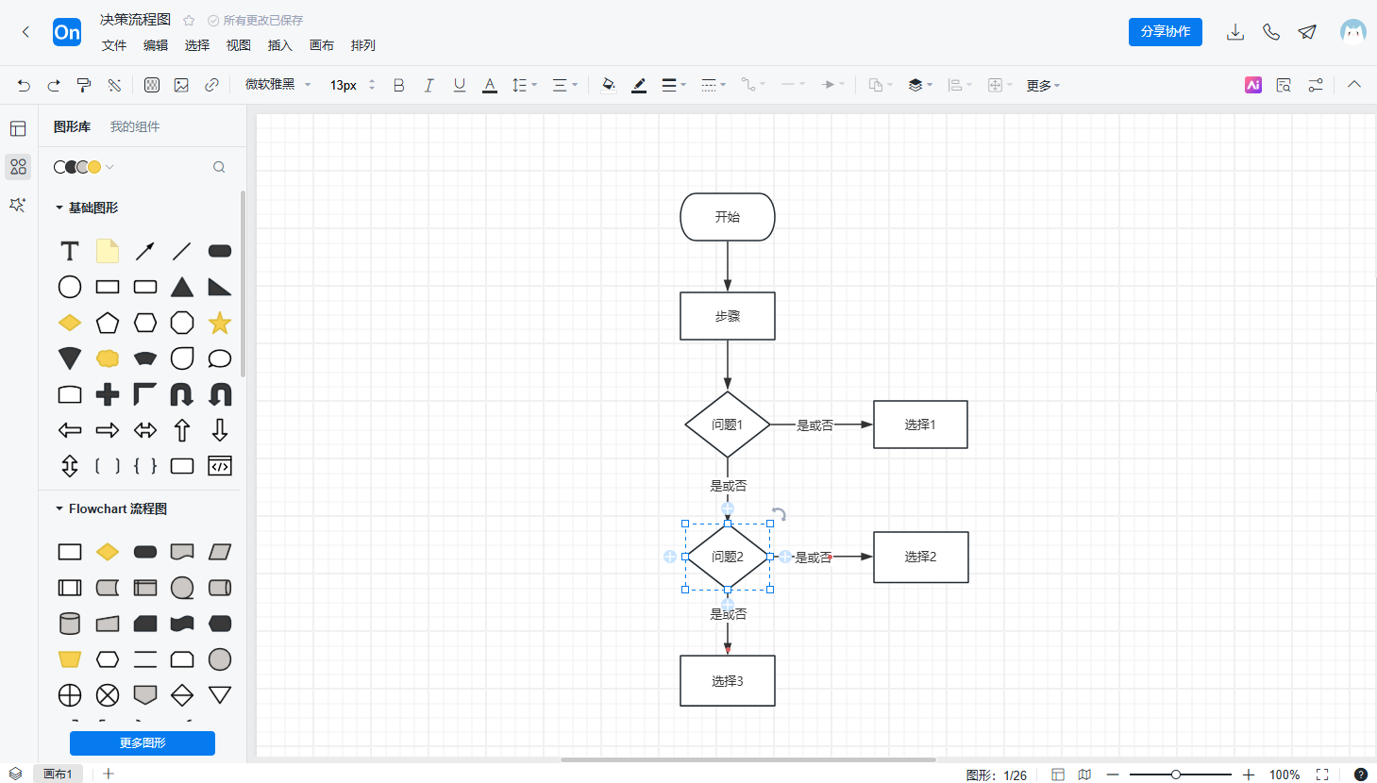Viewport: 1377px width, 783px height.
Task: Toggle bold text formatting
Action: [398, 85]
